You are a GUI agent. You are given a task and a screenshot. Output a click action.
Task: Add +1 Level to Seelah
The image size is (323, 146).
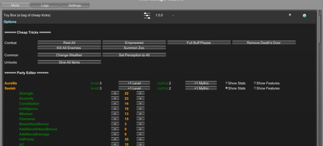point(134,88)
